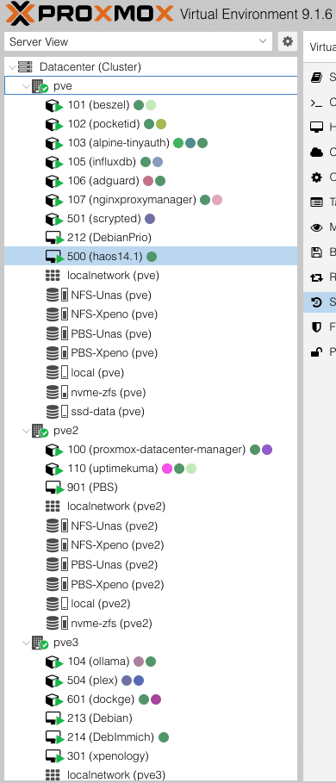Click VM monitor icon for 901 (PBS)

[x=53, y=488]
